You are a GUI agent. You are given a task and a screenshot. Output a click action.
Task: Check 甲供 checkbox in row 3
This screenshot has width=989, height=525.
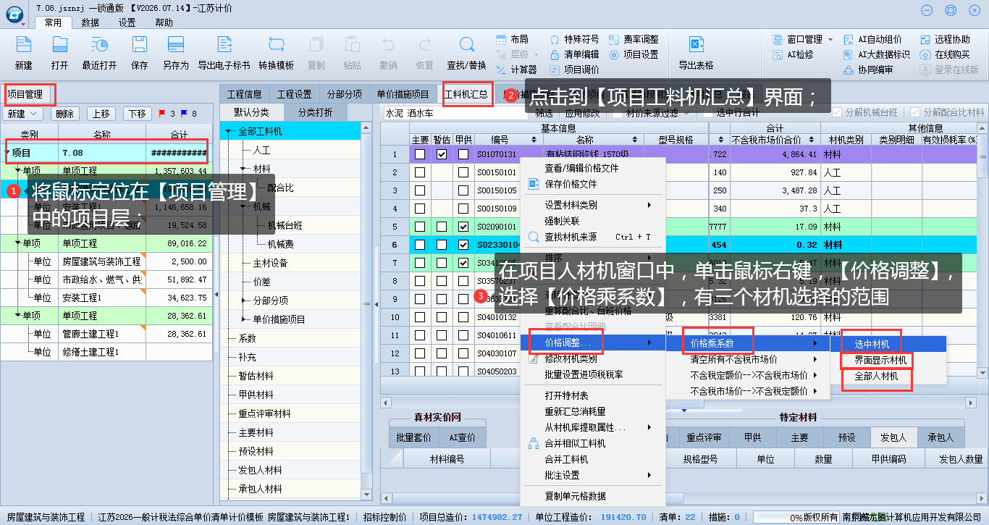tap(463, 190)
